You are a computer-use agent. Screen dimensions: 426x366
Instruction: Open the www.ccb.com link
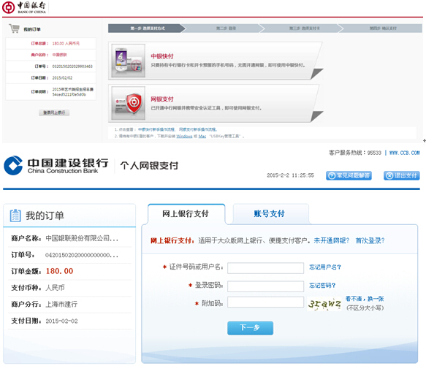[x=405, y=153]
